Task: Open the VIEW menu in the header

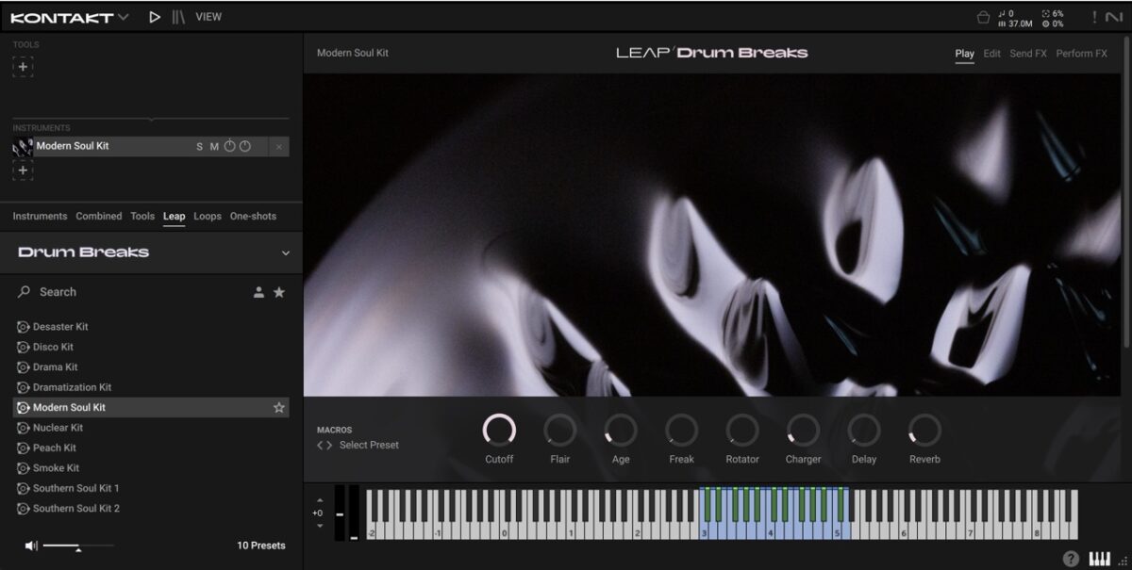Action: click(x=208, y=17)
